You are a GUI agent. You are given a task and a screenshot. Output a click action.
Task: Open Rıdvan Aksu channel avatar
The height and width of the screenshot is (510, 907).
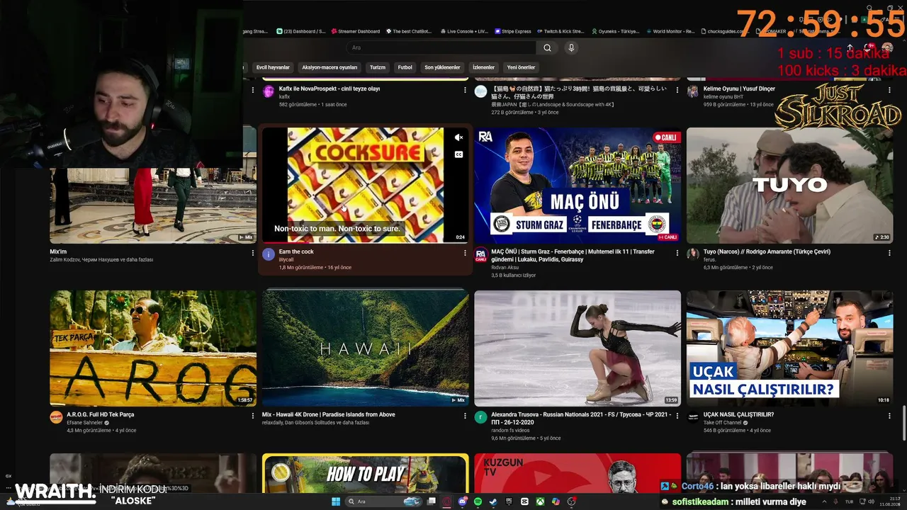click(x=480, y=254)
